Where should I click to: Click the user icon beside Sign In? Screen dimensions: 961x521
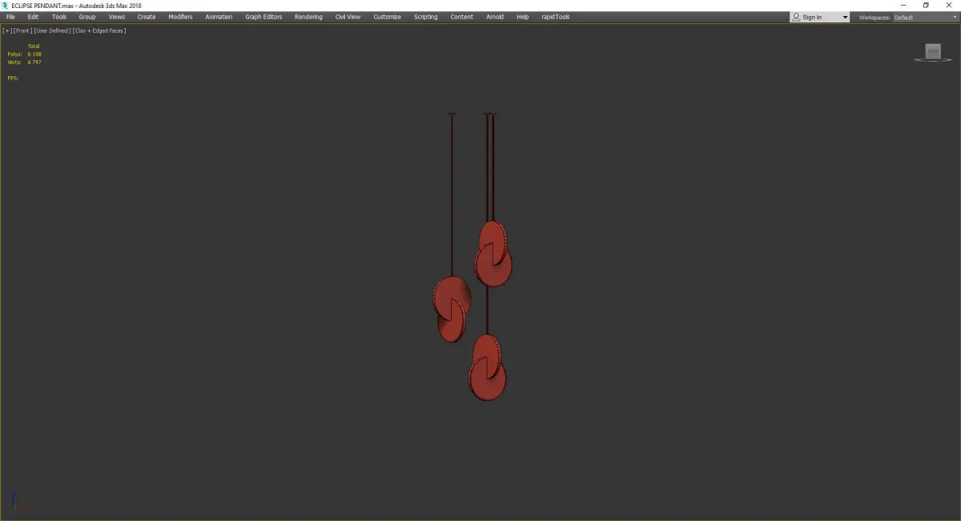[x=796, y=17]
